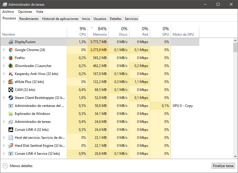The height and width of the screenshot is (173, 238).
Task: Select the Explorador de Windows row
Action: (32, 114)
